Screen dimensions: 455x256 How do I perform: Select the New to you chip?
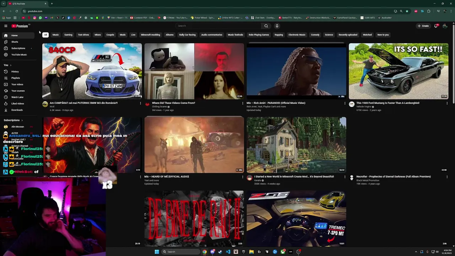383,35
